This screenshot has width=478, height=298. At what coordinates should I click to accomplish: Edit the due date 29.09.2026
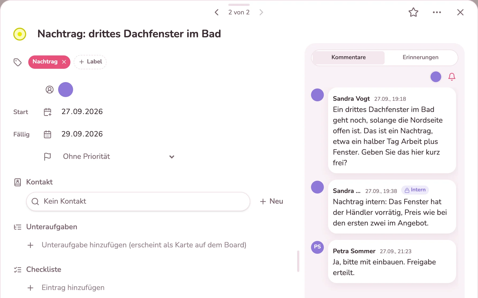tap(82, 134)
